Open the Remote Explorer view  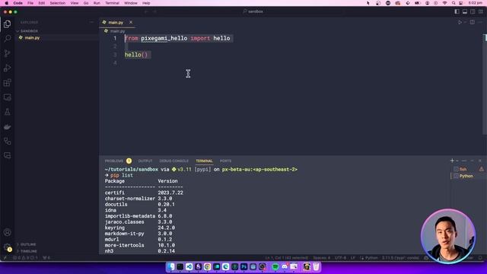pos(8,97)
